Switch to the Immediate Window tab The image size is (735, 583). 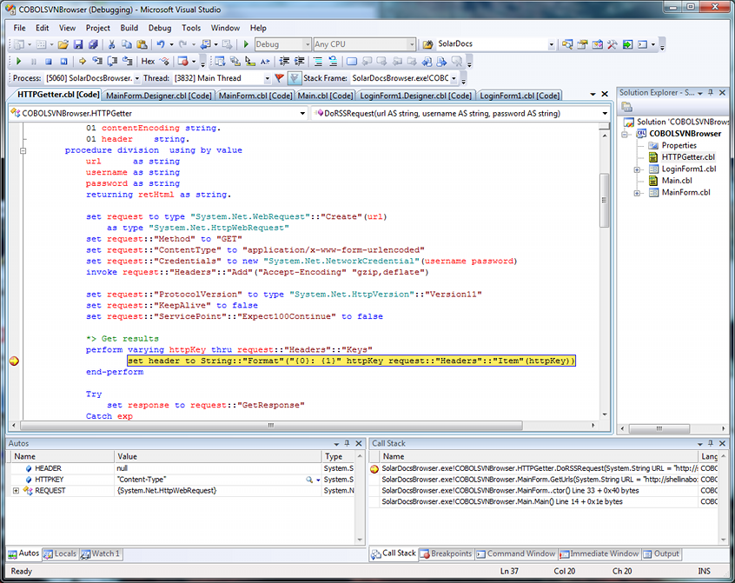[x=599, y=554]
